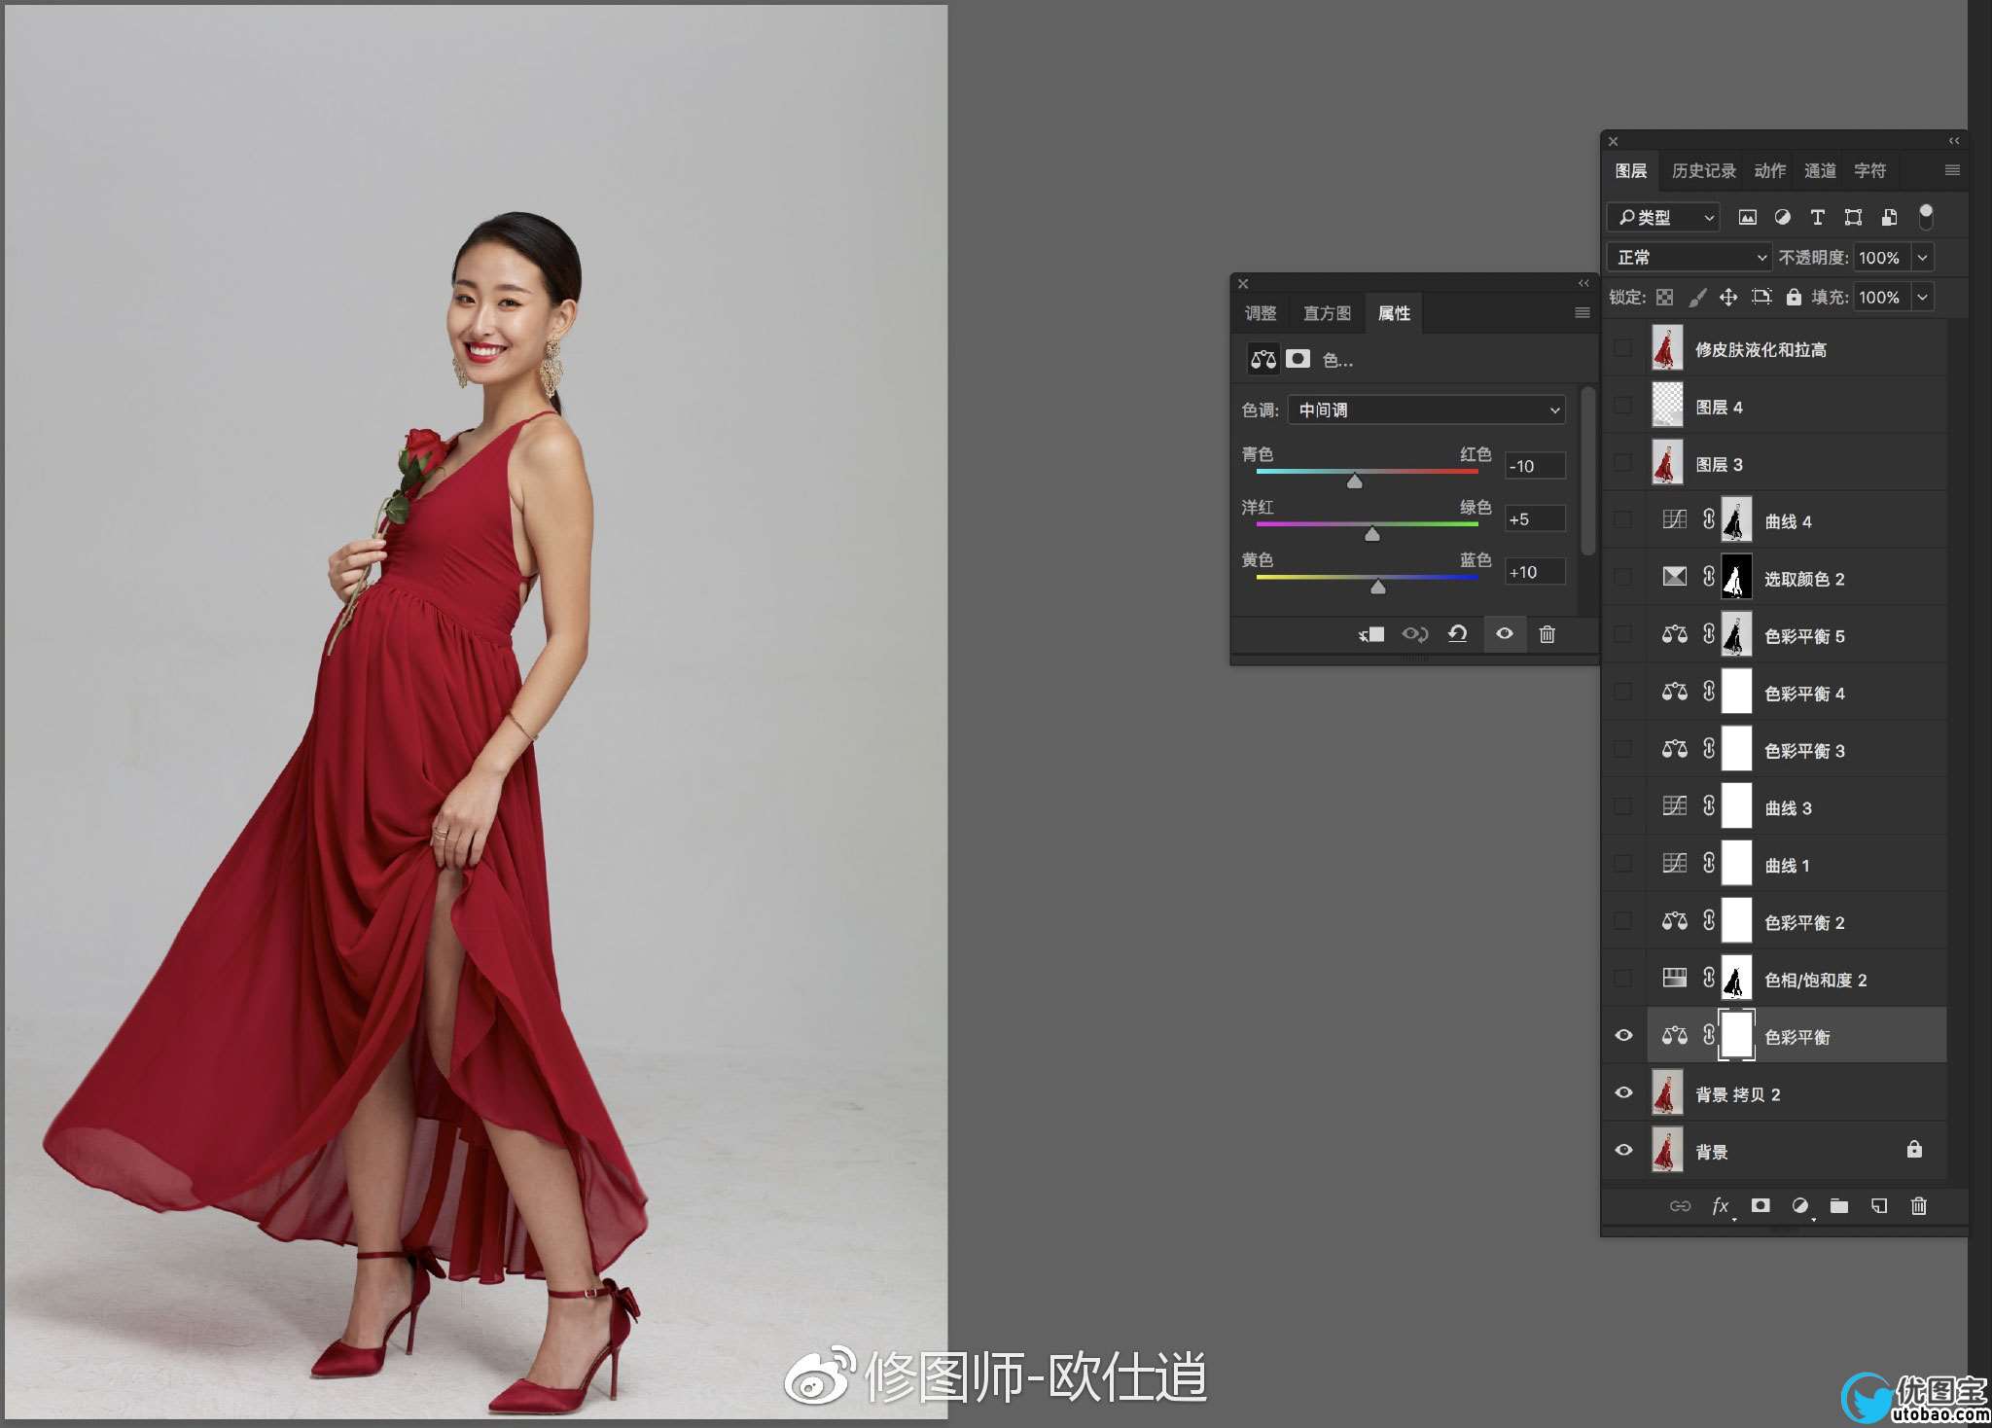Viewport: 1992px width, 1428px height.
Task: Delete layer trash icon in Layers panel
Action: [x=1918, y=1206]
